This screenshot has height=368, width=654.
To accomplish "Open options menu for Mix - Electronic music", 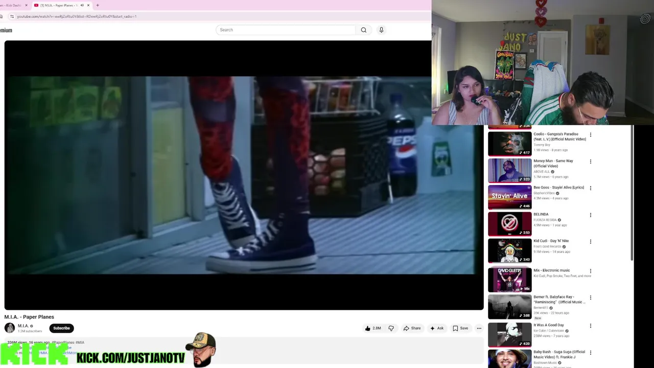I will 591,271.
